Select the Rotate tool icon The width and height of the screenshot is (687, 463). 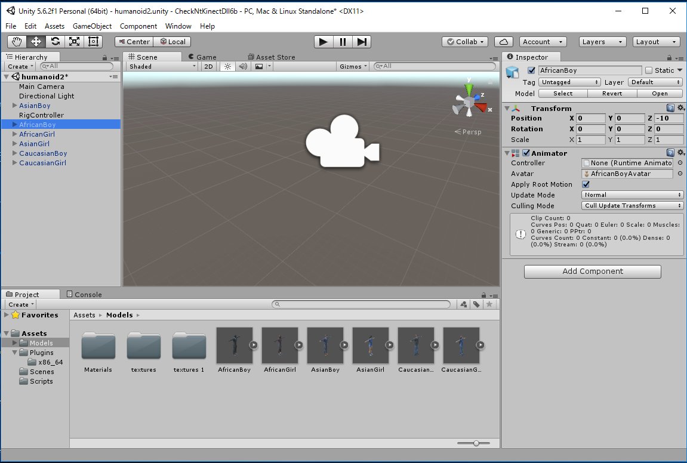pyautogui.click(x=55, y=42)
